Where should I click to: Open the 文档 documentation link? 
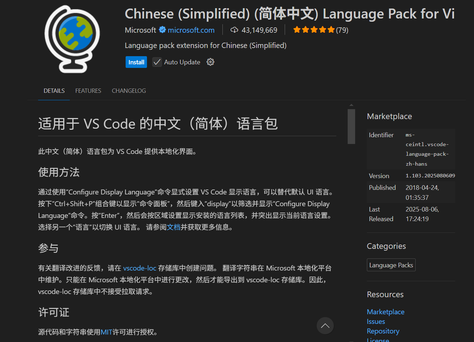(x=174, y=227)
